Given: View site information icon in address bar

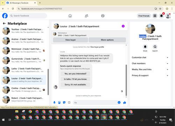Looking at the screenshot, I should tap(19, 9).
